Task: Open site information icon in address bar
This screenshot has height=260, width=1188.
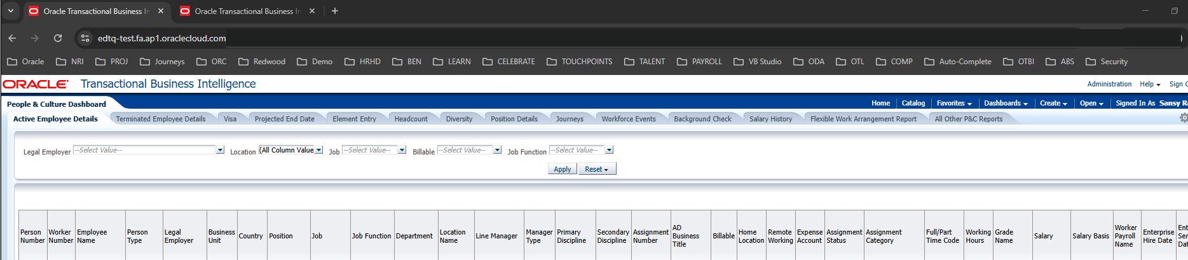Action: click(85, 38)
